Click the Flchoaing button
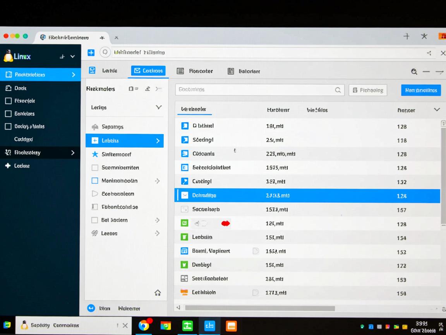Viewport: 446px width, 335px height. point(368,90)
